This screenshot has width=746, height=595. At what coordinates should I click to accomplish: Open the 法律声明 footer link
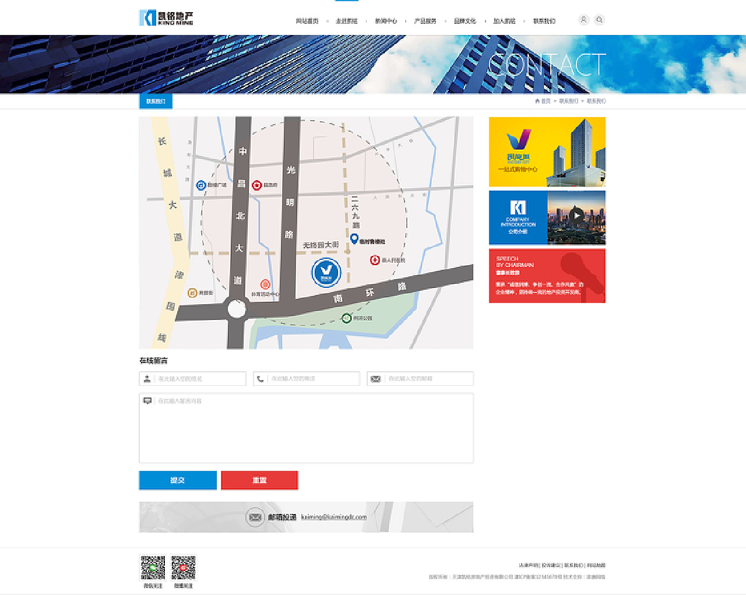(529, 565)
